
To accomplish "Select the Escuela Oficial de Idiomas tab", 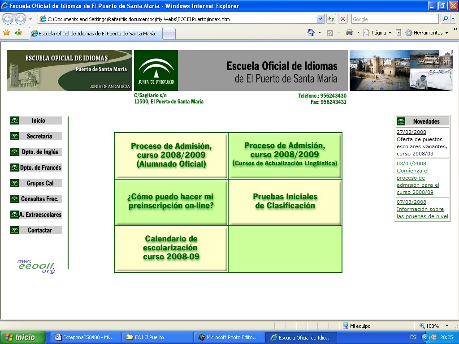I will click(94, 34).
